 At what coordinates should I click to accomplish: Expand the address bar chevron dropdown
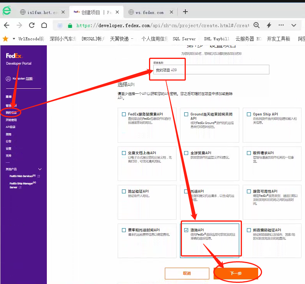(294, 25)
